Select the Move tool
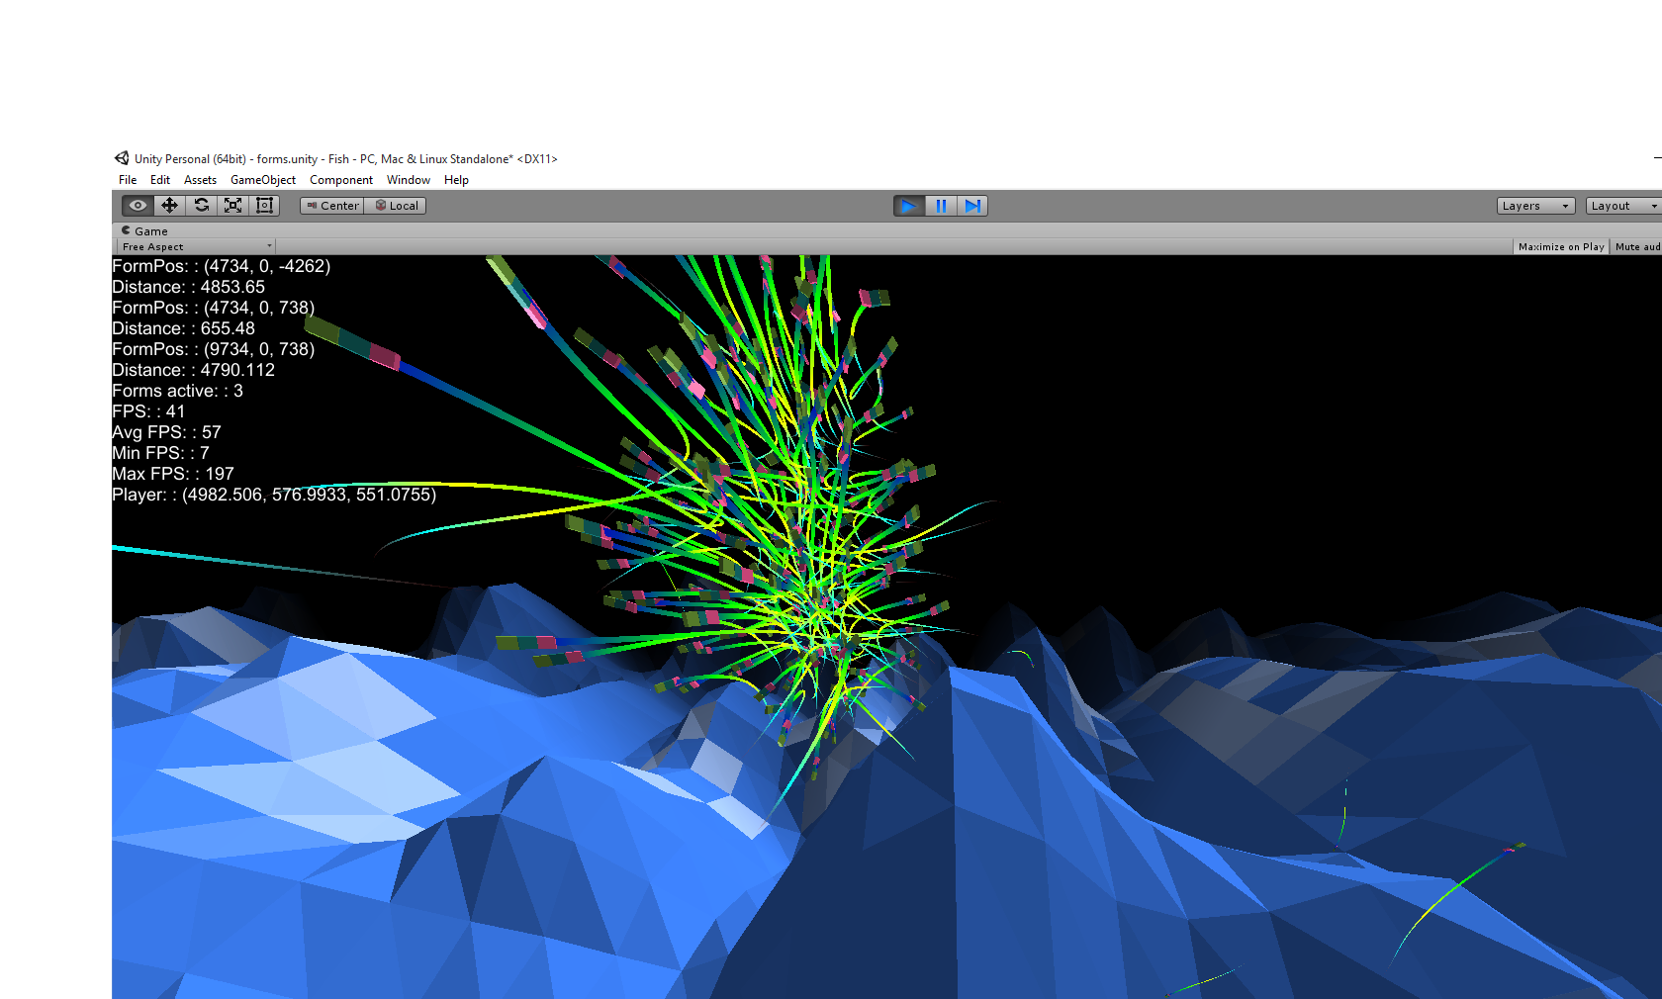 pos(169,206)
